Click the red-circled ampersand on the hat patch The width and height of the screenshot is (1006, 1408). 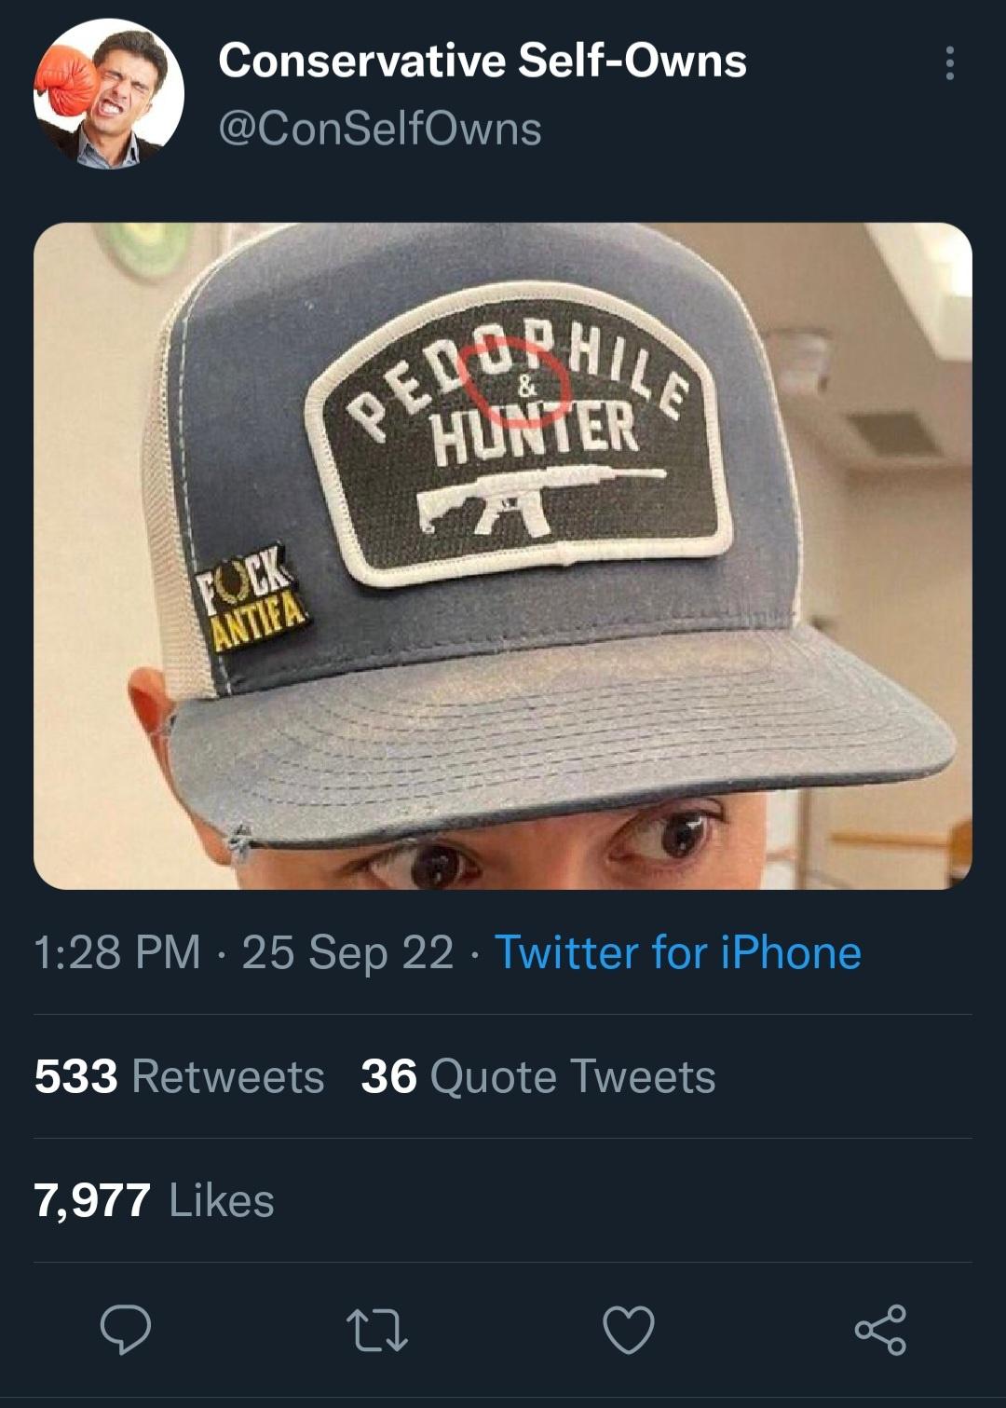524,384
